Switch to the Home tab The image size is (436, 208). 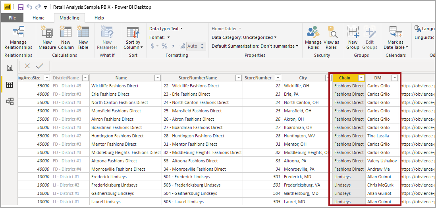(x=39, y=18)
